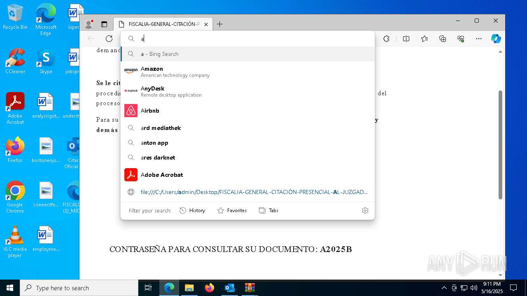
Task: Open CCleaner desktop shortcut
Action: 15,61
